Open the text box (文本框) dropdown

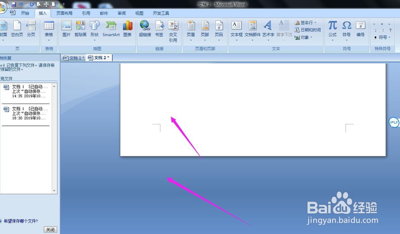(236, 31)
